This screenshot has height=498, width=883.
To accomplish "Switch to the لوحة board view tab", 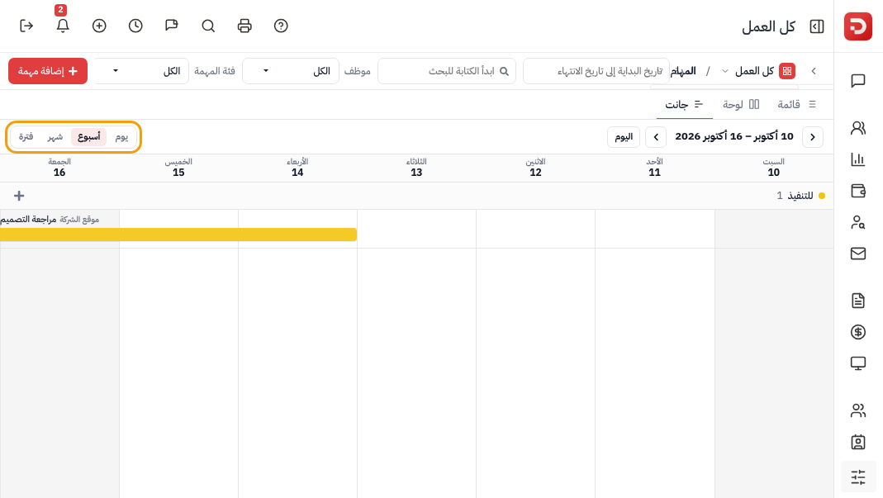I will (x=741, y=104).
